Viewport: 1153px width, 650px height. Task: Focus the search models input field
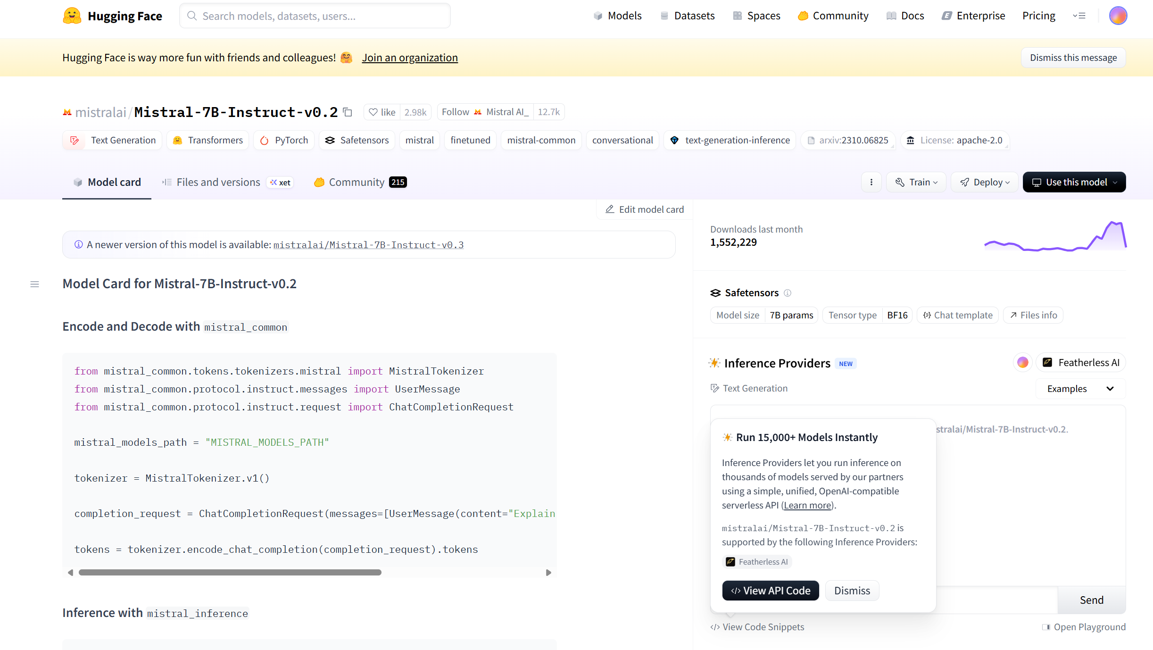pos(315,16)
